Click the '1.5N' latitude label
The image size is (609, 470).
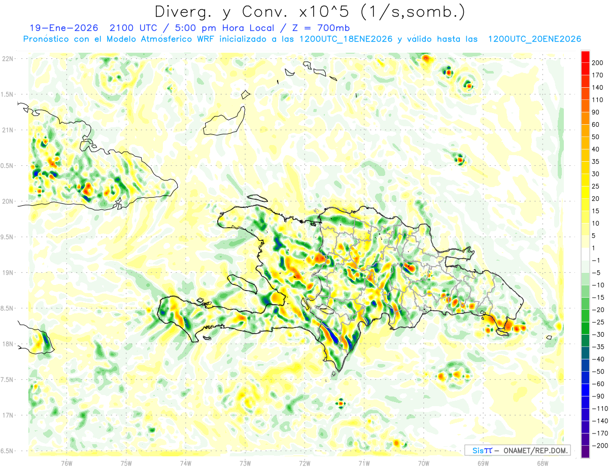(8, 94)
